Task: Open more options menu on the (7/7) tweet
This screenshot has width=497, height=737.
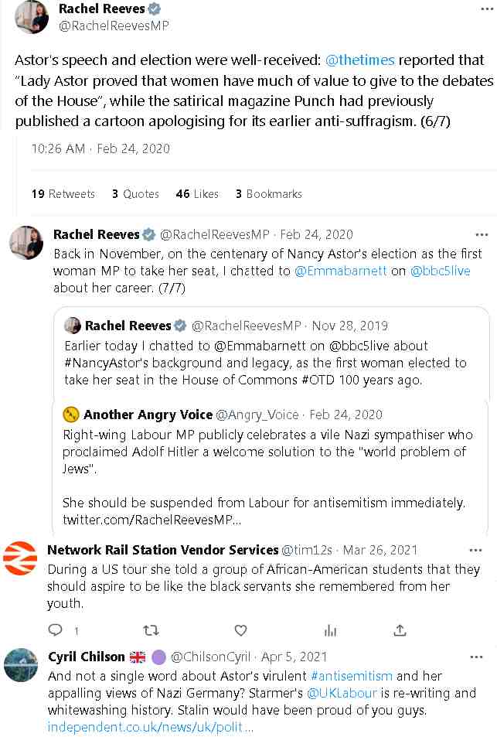Action: click(x=482, y=234)
